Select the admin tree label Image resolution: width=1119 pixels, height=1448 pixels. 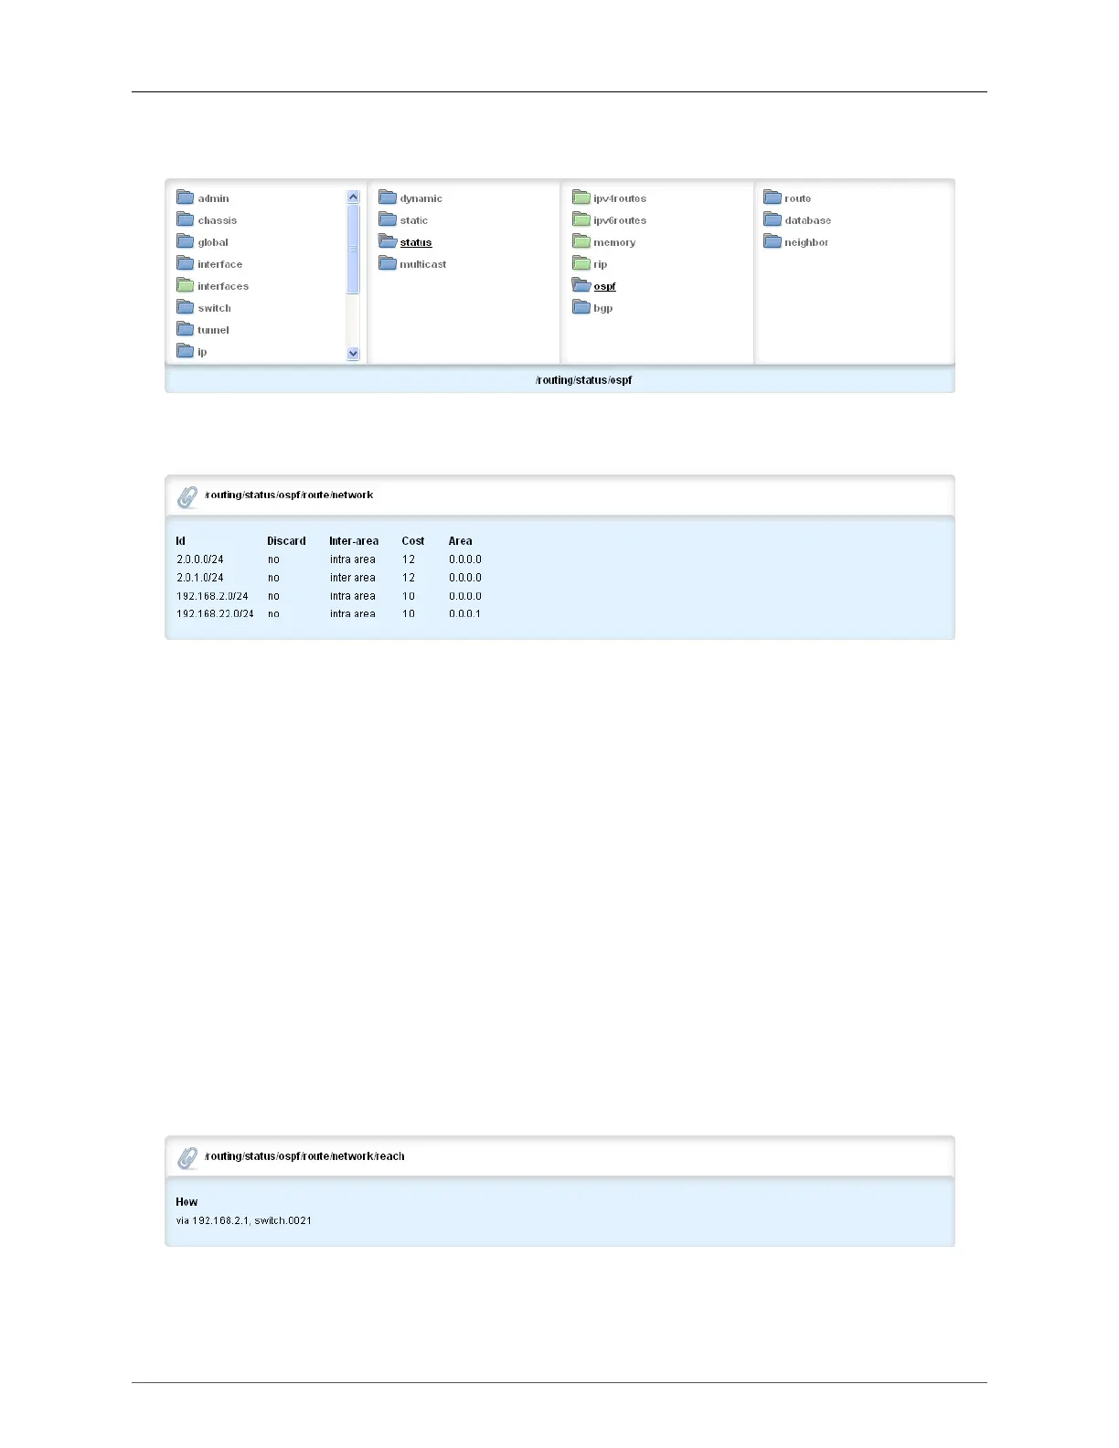tap(213, 198)
